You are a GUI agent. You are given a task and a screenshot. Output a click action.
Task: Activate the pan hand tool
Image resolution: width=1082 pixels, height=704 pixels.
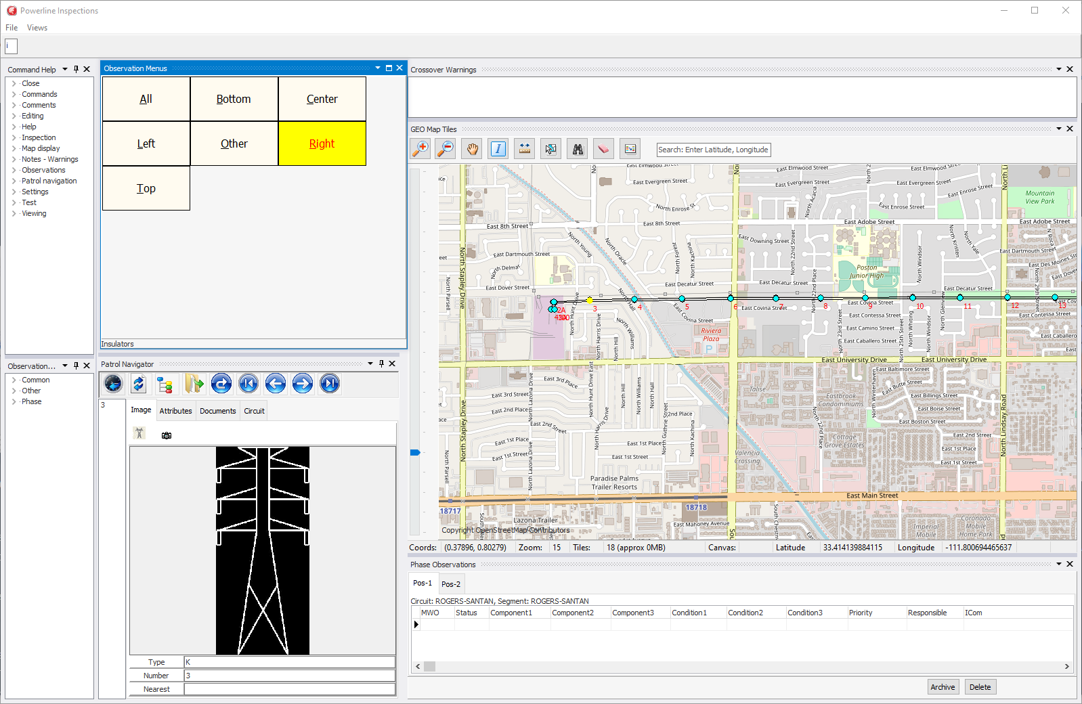472,149
